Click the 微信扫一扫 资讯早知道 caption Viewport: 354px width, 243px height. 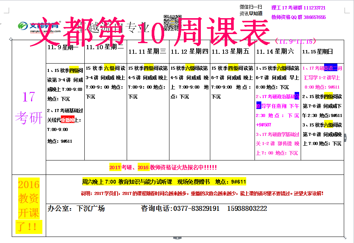coord(251,10)
